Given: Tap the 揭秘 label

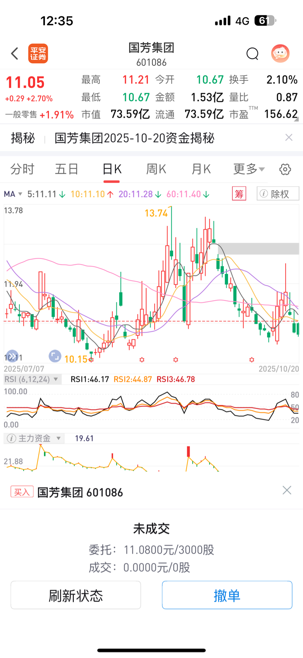Looking at the screenshot, I should point(23,138).
